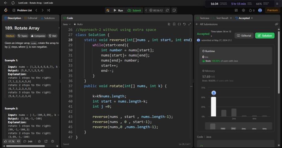Switch to the Editorial tab

(x=31, y=18)
